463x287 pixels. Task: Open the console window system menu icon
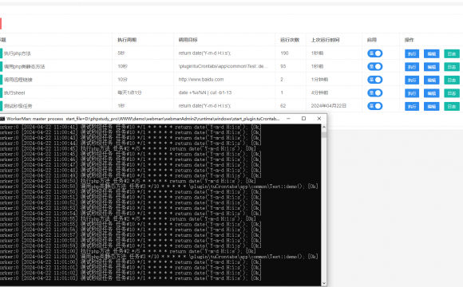pos(2,119)
